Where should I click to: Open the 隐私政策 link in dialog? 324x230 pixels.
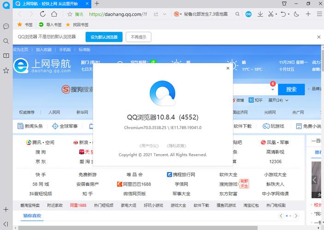[x=177, y=146]
